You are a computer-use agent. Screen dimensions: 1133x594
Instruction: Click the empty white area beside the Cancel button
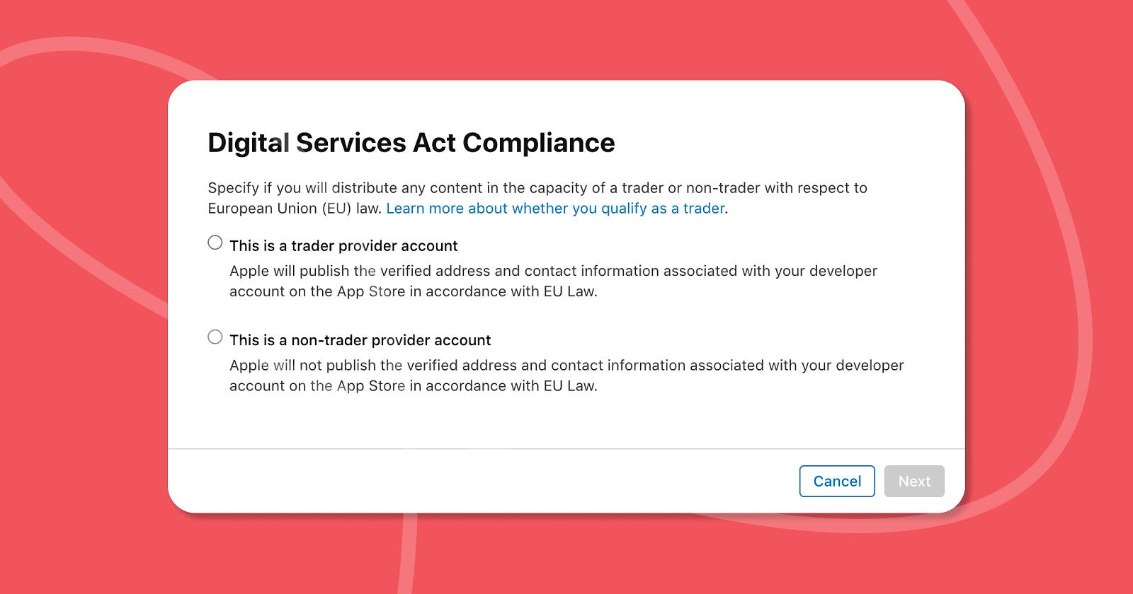pos(482,481)
